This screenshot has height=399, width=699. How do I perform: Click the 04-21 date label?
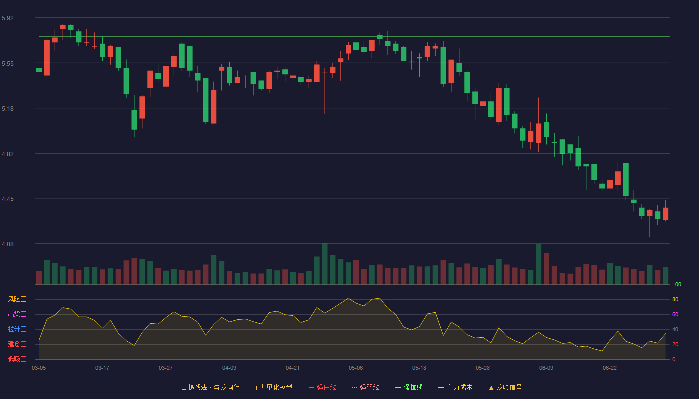[293, 368]
